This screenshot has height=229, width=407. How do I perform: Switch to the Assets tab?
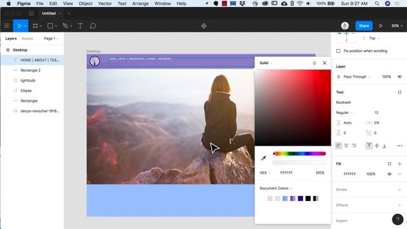[27, 38]
